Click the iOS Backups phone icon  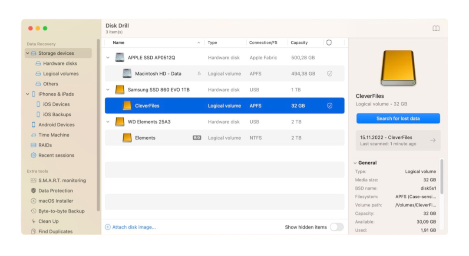point(38,115)
